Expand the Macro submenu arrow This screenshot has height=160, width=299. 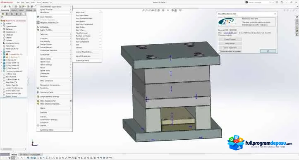71,108
